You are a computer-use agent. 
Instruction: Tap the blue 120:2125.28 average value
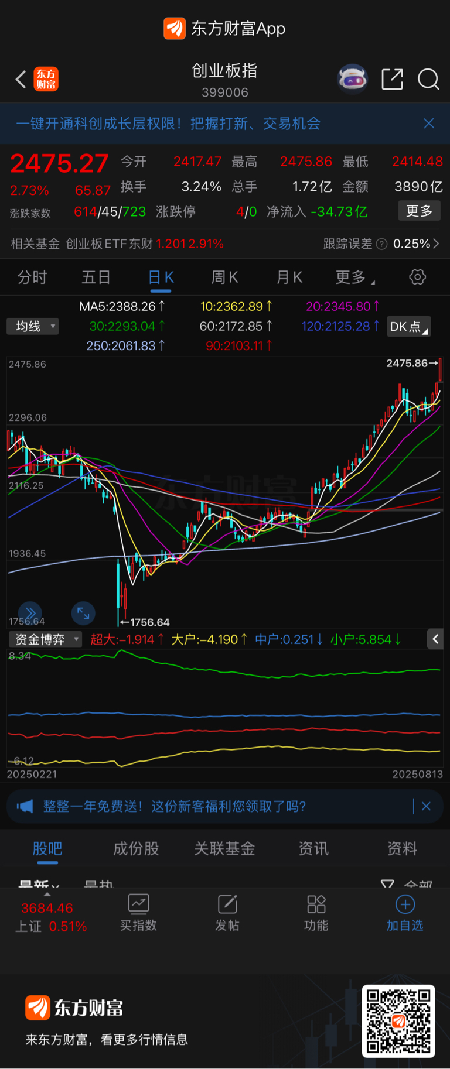[340, 326]
